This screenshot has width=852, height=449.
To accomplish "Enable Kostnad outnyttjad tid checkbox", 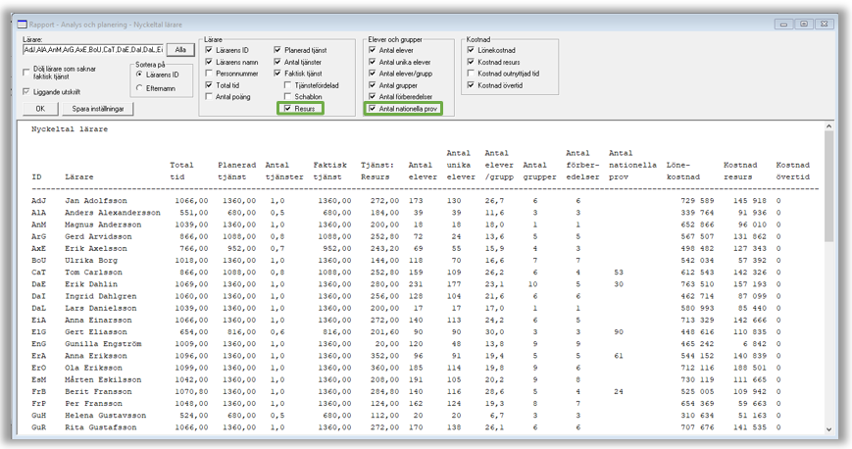I will [x=473, y=74].
